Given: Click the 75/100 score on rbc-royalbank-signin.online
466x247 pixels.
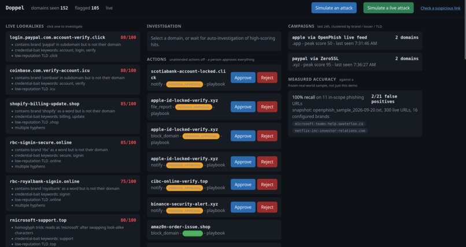Looking at the screenshot, I should click(x=128, y=181).
